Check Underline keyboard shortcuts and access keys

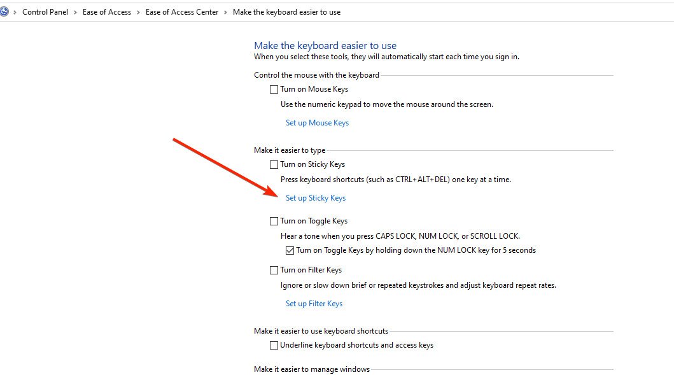(274, 346)
